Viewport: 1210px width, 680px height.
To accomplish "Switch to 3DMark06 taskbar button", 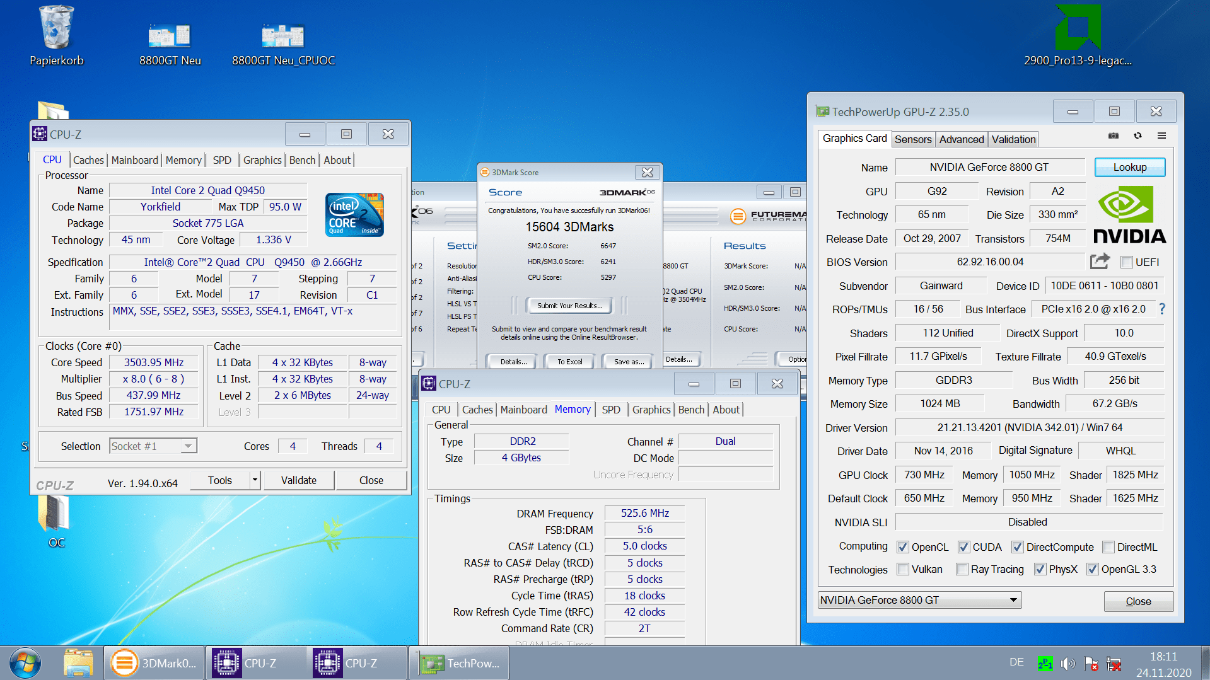I will (x=154, y=663).
